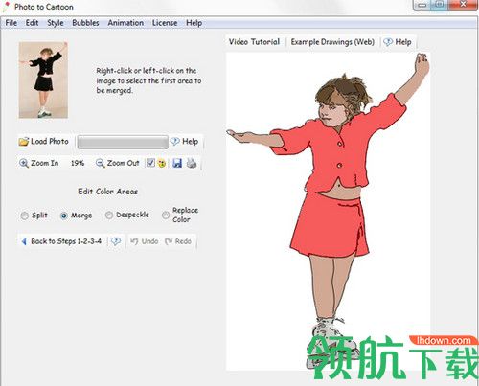Click the red skirt area in cartoon
The width and height of the screenshot is (479, 386).
[x=329, y=227]
